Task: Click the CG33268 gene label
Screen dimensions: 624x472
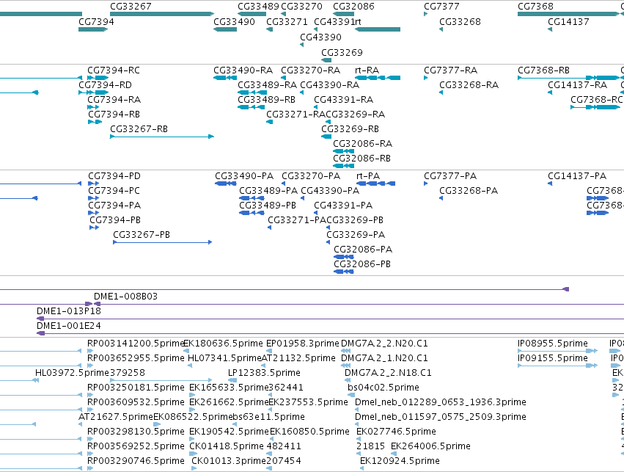Action: click(460, 22)
